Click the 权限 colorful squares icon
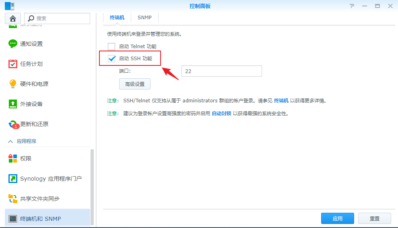This screenshot has width=398, height=228. click(13, 159)
